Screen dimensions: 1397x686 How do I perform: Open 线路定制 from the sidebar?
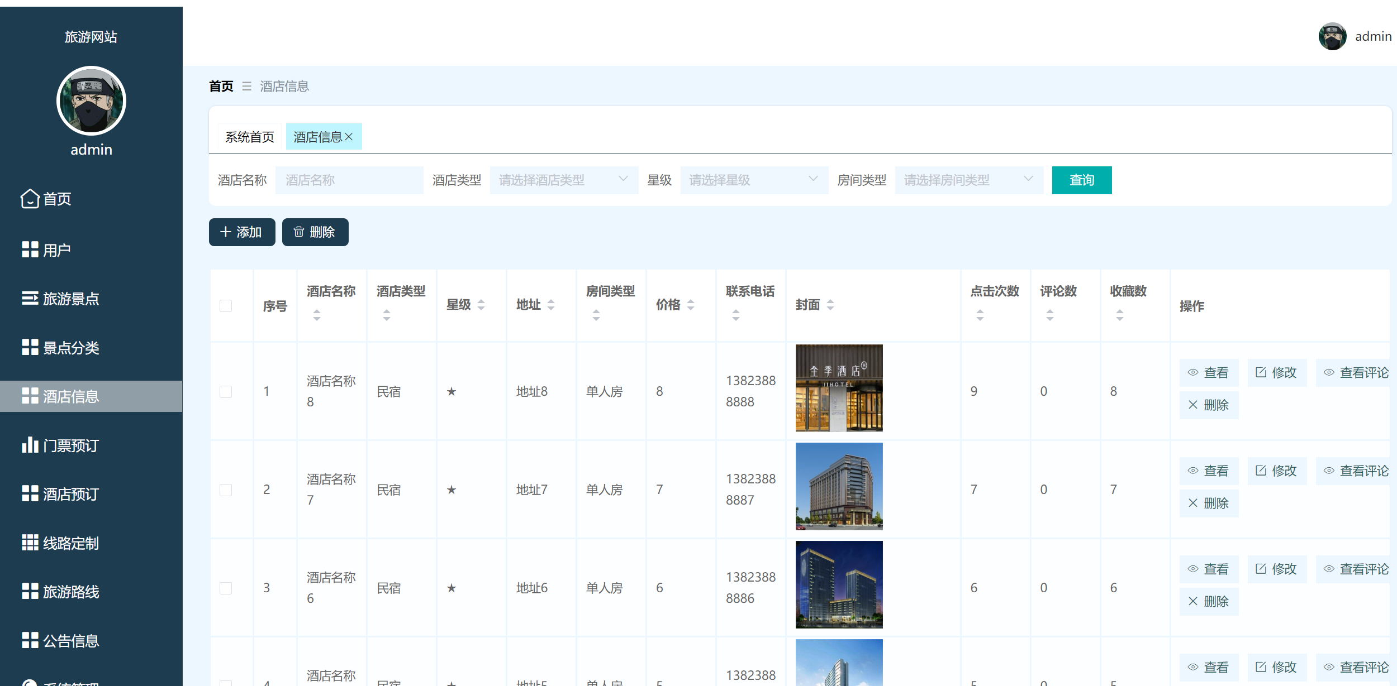pyautogui.click(x=30, y=543)
